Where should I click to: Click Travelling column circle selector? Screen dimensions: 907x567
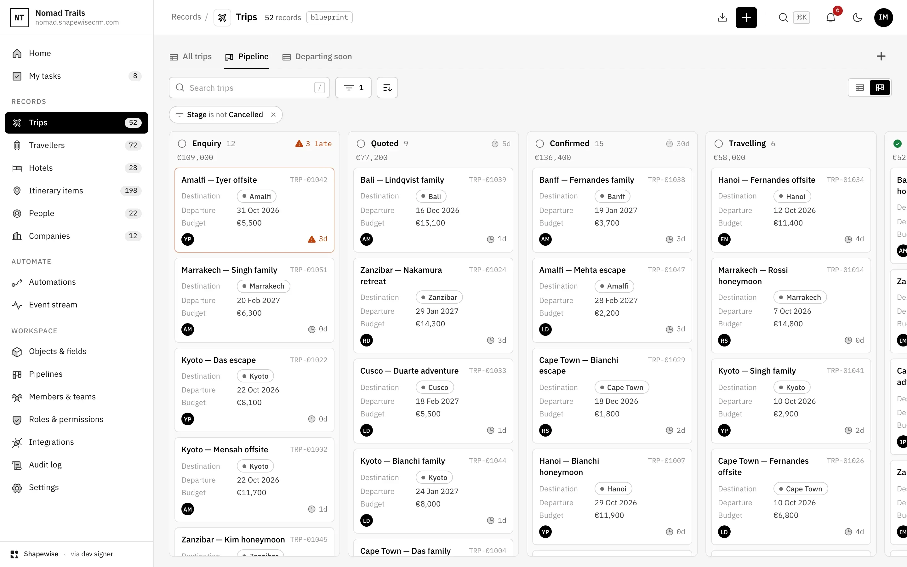[718, 144]
